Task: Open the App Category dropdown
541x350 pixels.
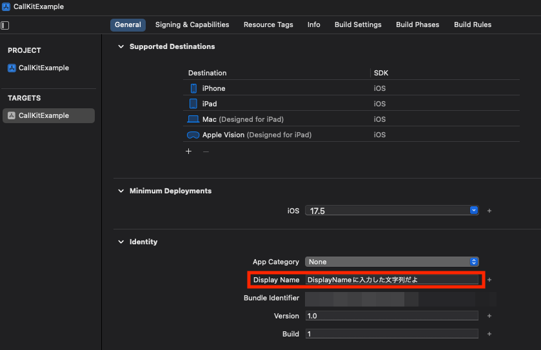Action: point(474,262)
